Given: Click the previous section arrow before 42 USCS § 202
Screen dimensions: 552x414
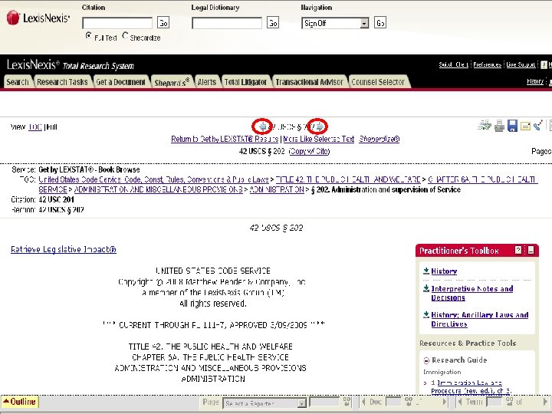Looking at the screenshot, I should click(x=263, y=127).
